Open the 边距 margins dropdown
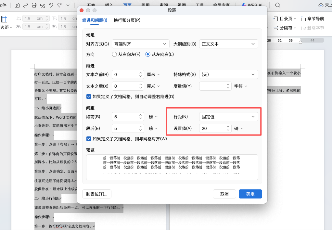332x230 pixels. tap(6, 28)
